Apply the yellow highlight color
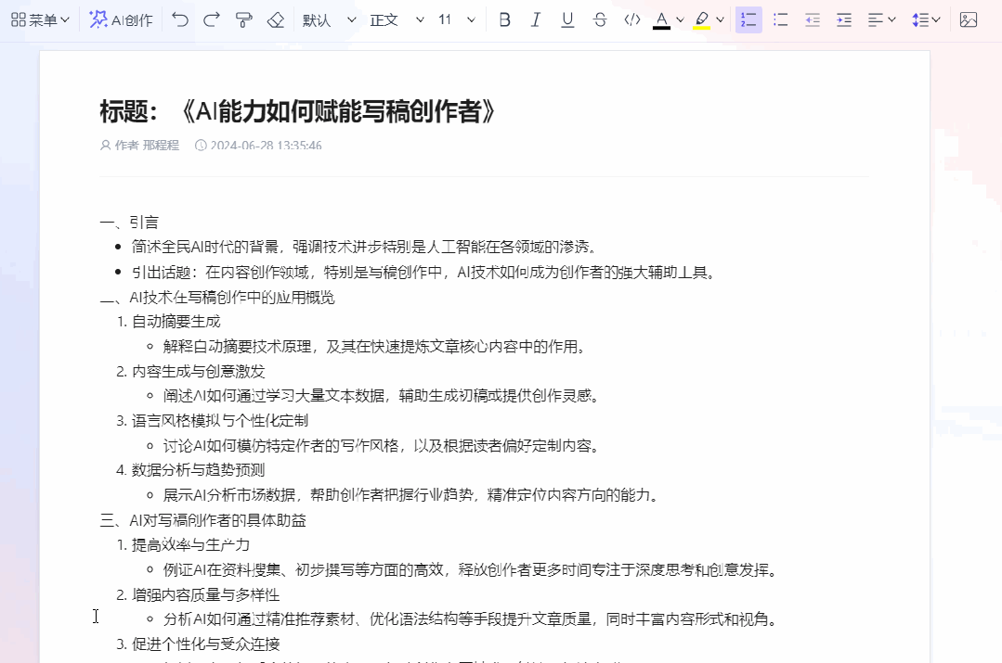The image size is (1002, 663). pyautogui.click(x=702, y=19)
